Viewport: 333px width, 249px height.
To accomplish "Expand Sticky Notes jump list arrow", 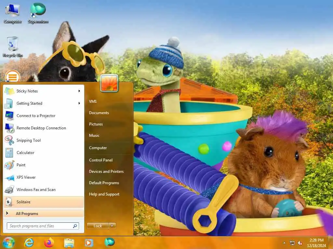I will coord(79,91).
